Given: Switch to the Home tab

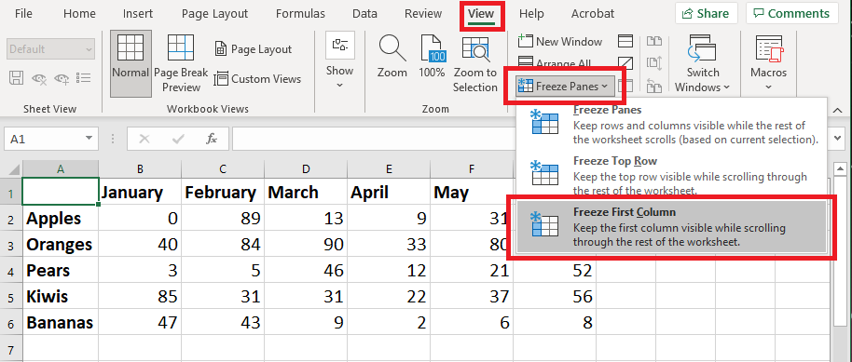Looking at the screenshot, I should pyautogui.click(x=79, y=14).
